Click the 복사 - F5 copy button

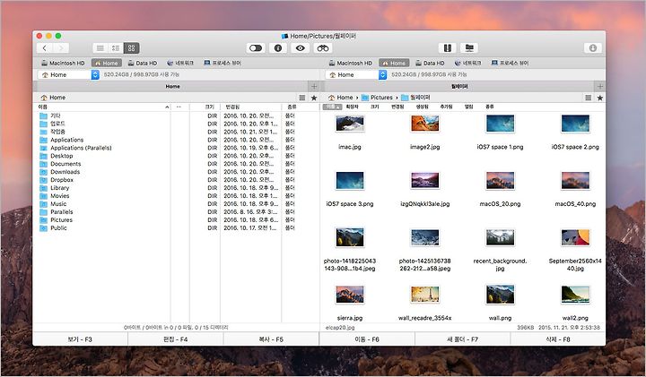[x=271, y=339]
